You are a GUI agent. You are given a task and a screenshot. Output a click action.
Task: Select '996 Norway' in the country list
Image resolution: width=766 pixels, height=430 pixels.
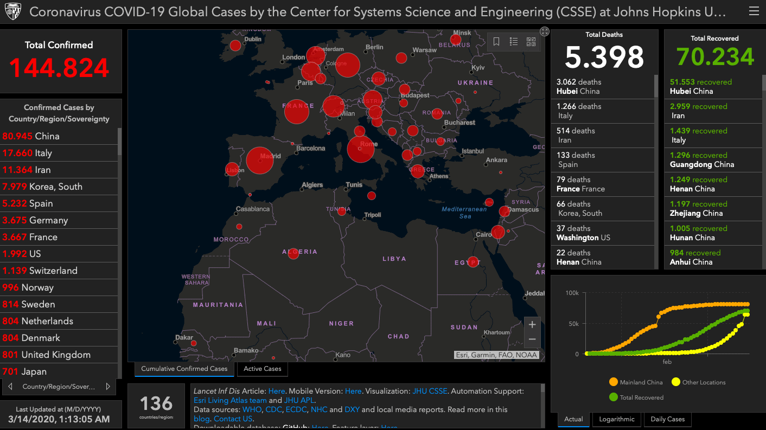(x=59, y=287)
